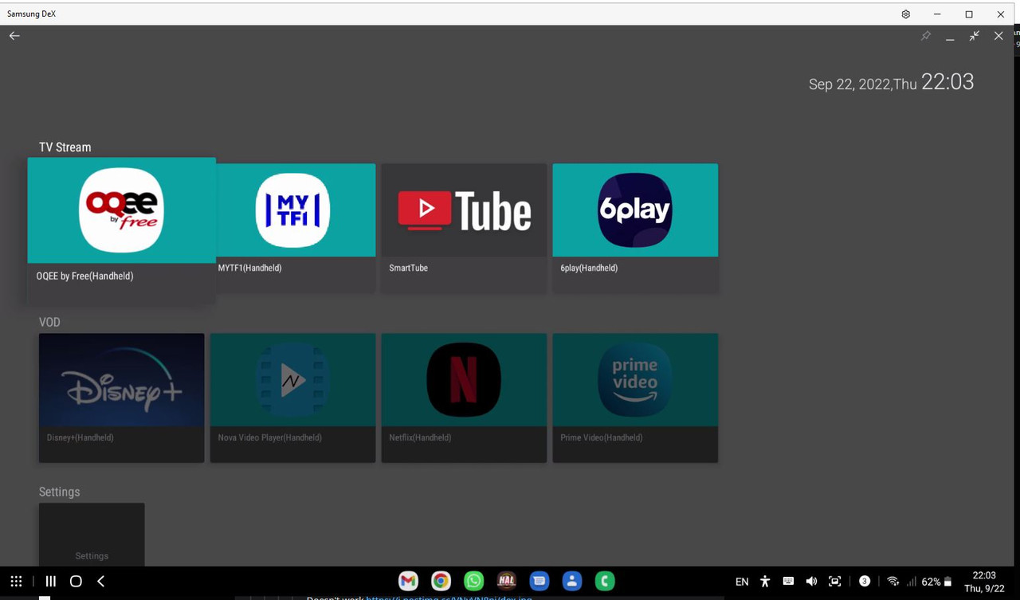
Task: Launch Nova Video Player tile
Action: click(292, 398)
